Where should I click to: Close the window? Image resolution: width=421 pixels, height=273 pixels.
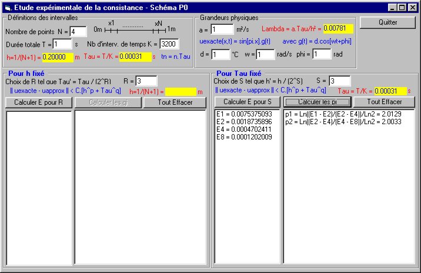(412, 8)
